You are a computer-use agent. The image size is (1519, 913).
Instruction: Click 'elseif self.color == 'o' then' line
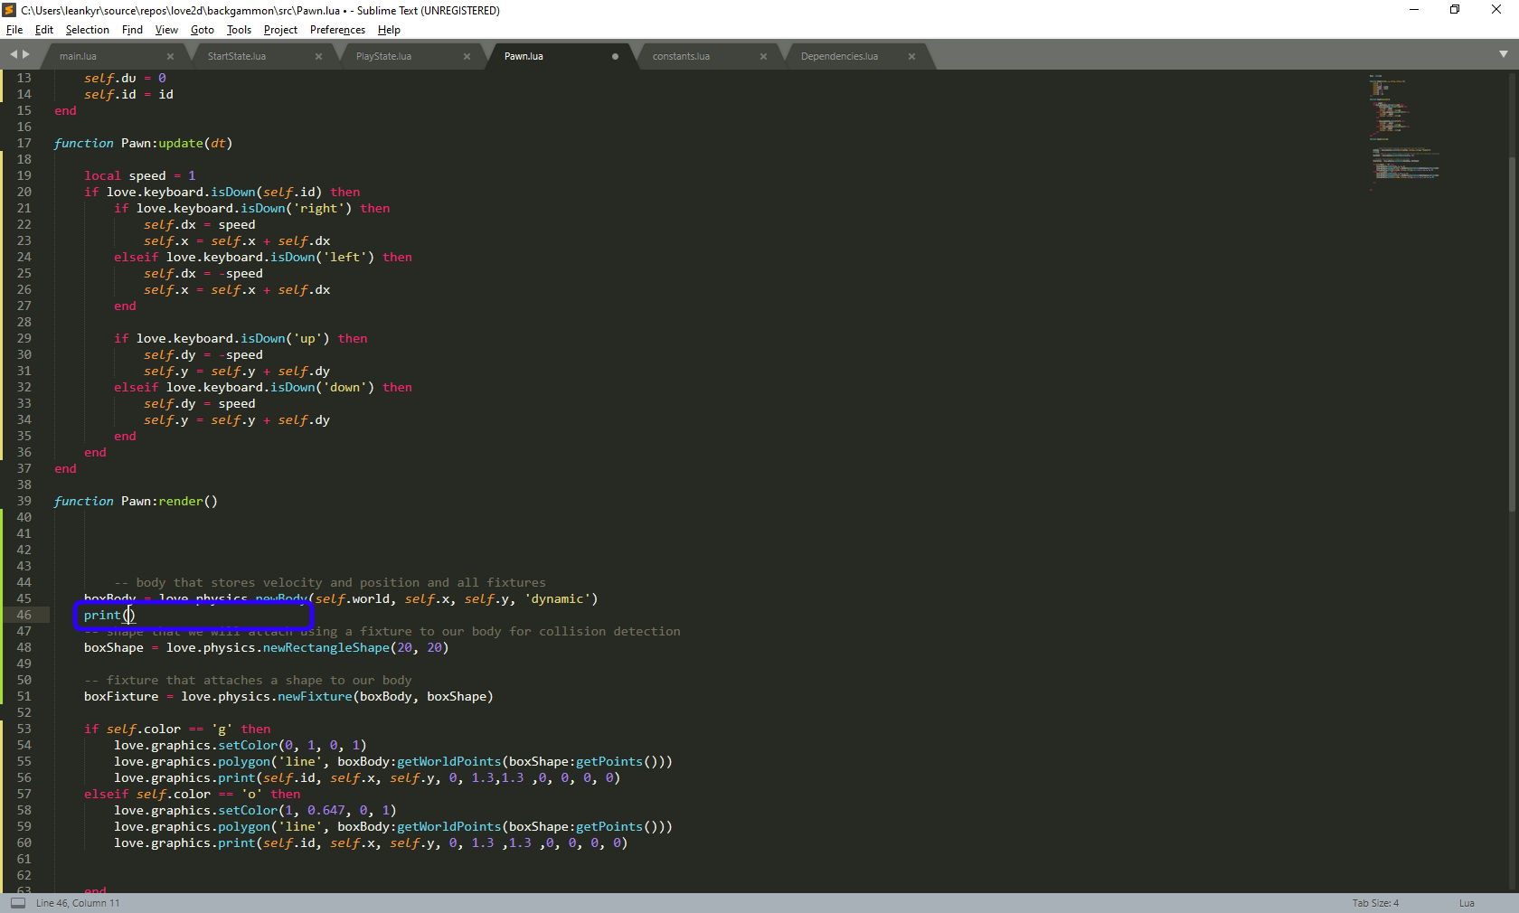tap(192, 794)
